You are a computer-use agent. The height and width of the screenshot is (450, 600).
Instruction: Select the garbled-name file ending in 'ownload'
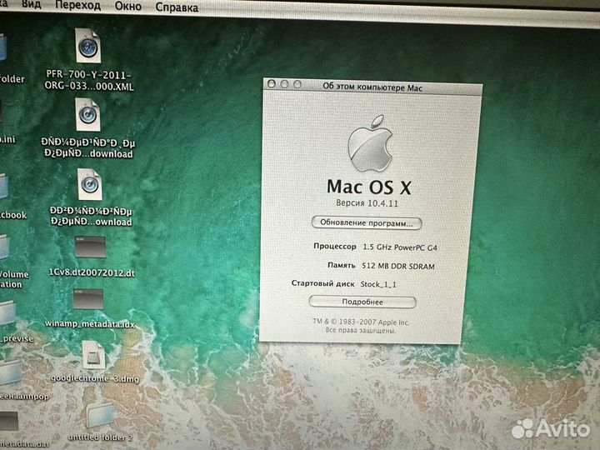89,184
